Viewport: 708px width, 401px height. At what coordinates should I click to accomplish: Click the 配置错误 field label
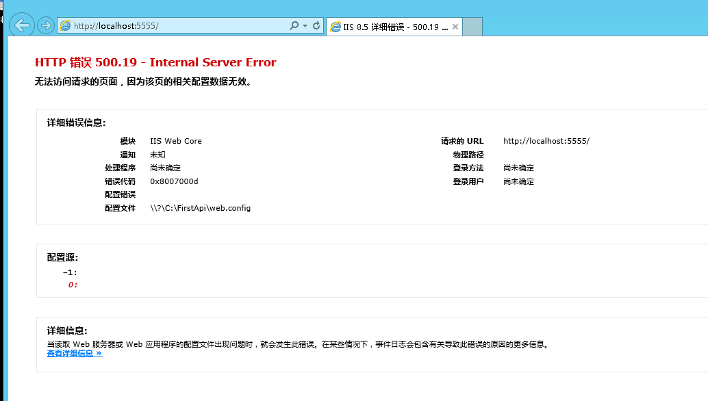point(120,194)
